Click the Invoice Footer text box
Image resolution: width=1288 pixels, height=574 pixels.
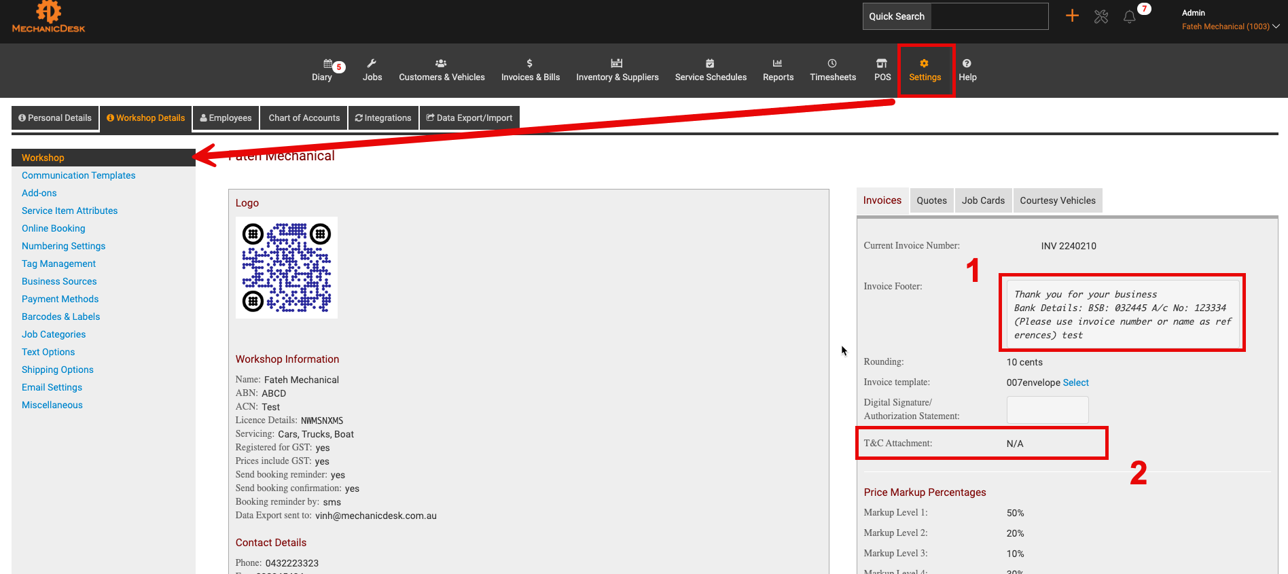tap(1123, 314)
